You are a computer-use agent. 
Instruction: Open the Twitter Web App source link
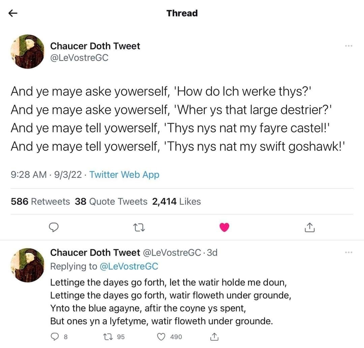point(124,175)
